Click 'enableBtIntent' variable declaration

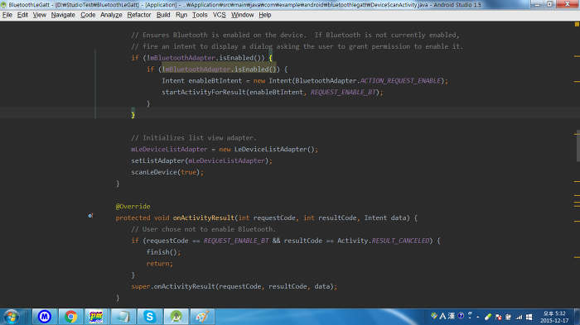pos(215,80)
